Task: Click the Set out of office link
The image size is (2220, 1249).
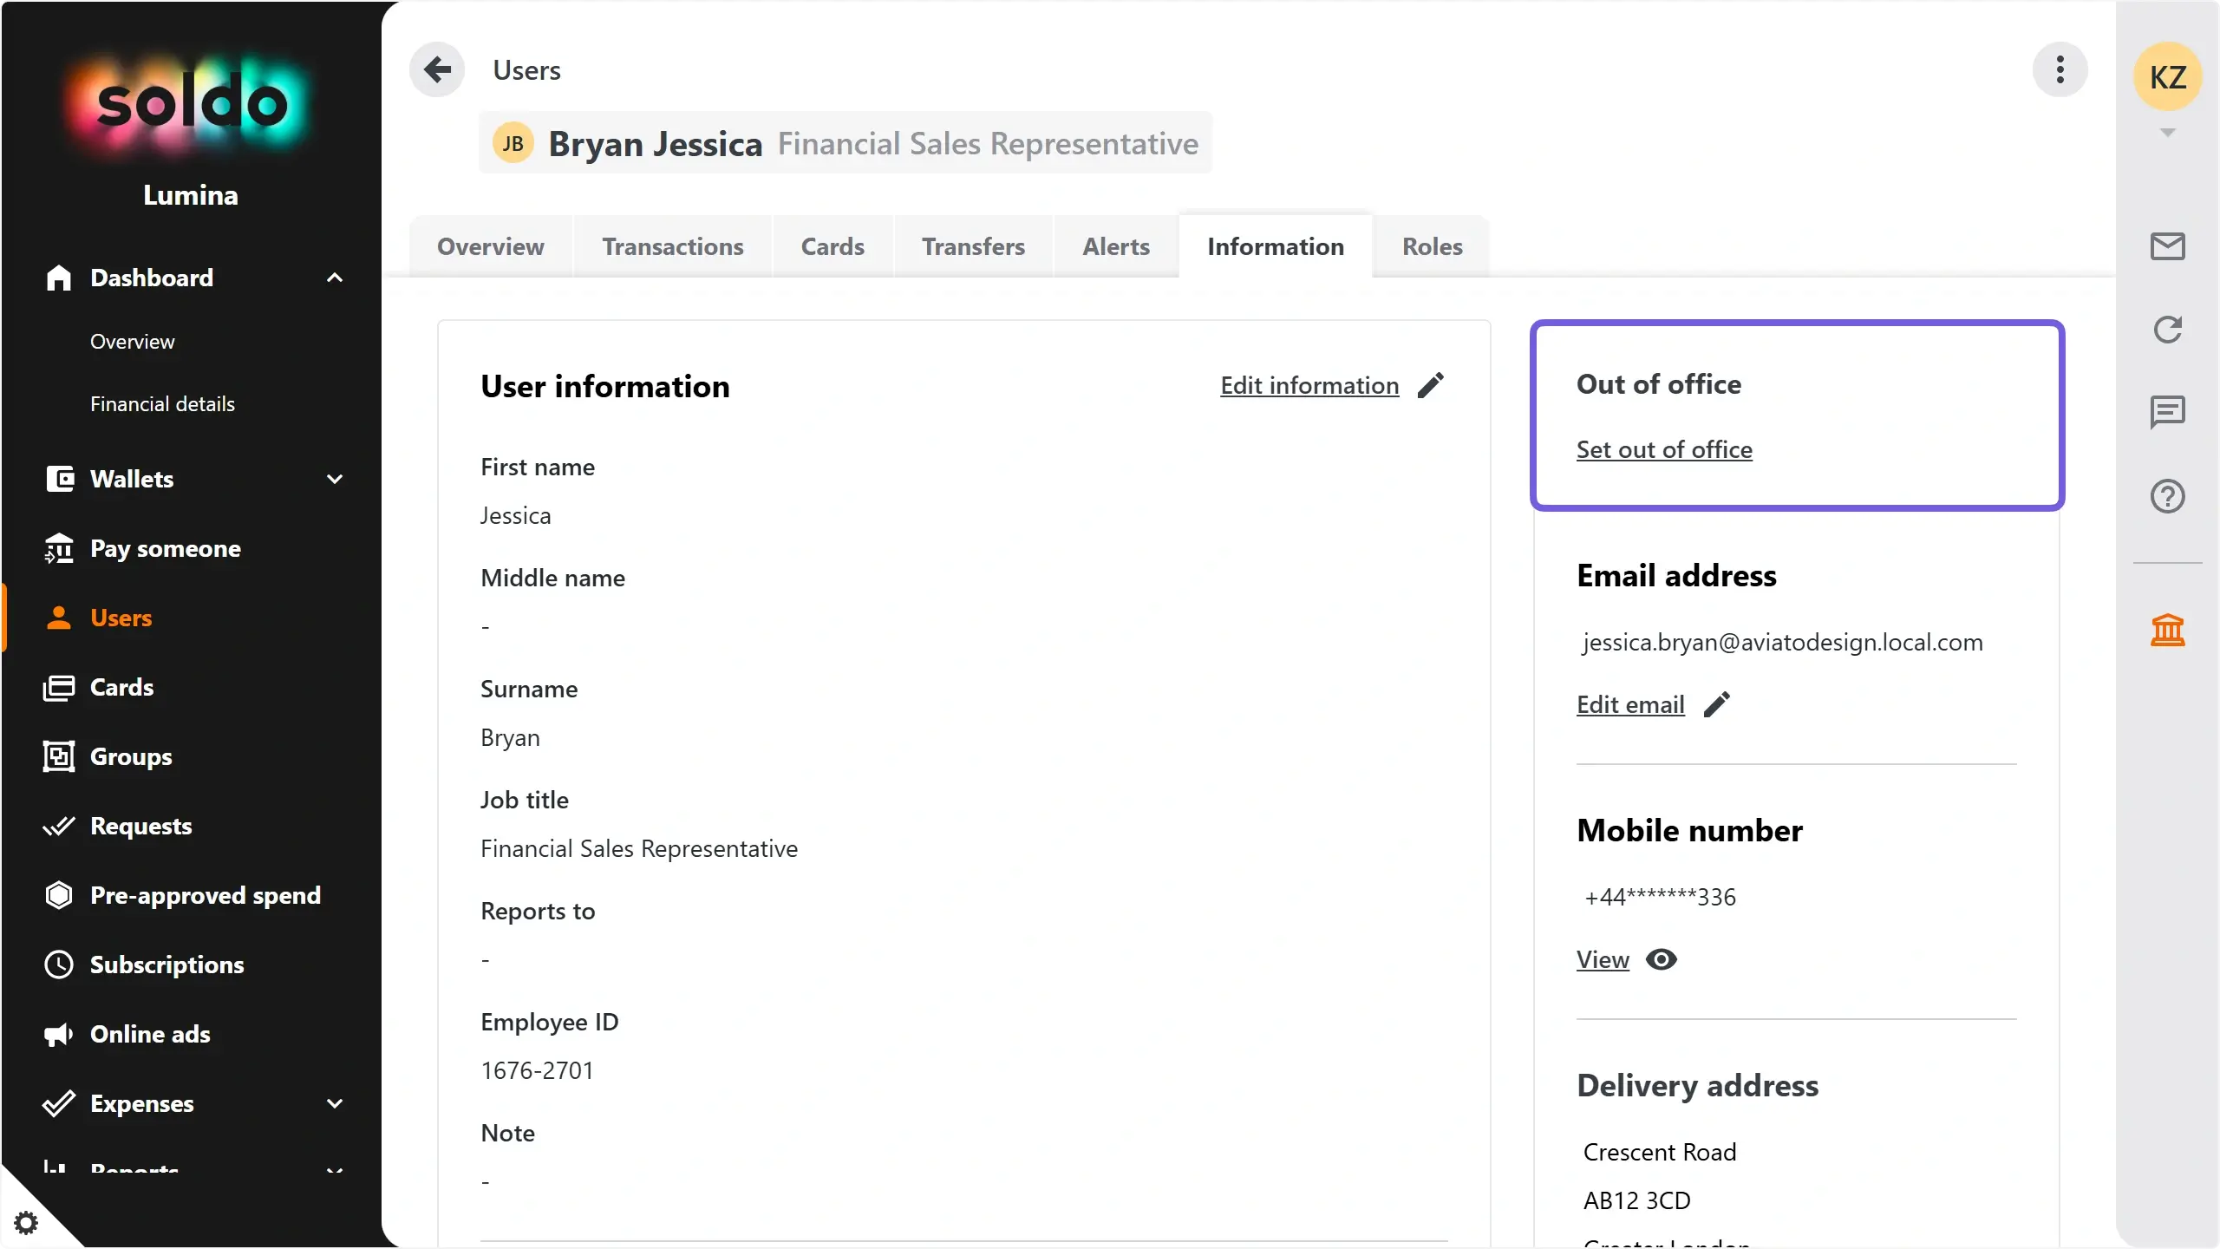Action: point(1663,449)
